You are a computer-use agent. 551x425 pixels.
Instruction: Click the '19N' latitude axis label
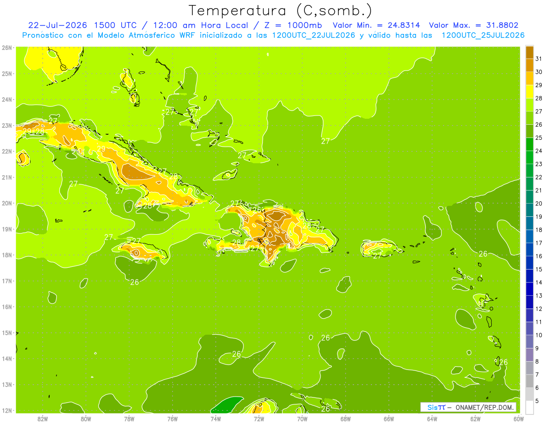(7, 229)
